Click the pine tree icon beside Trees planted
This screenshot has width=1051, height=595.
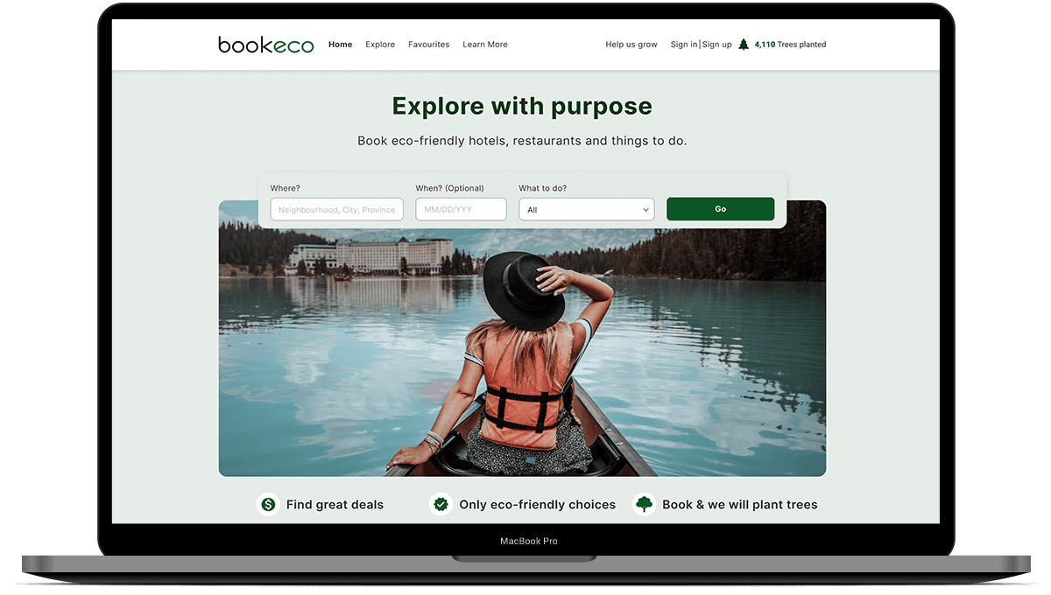[x=744, y=45]
